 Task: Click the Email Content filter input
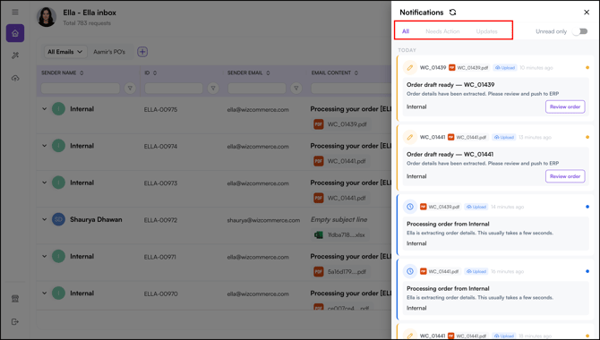point(351,89)
